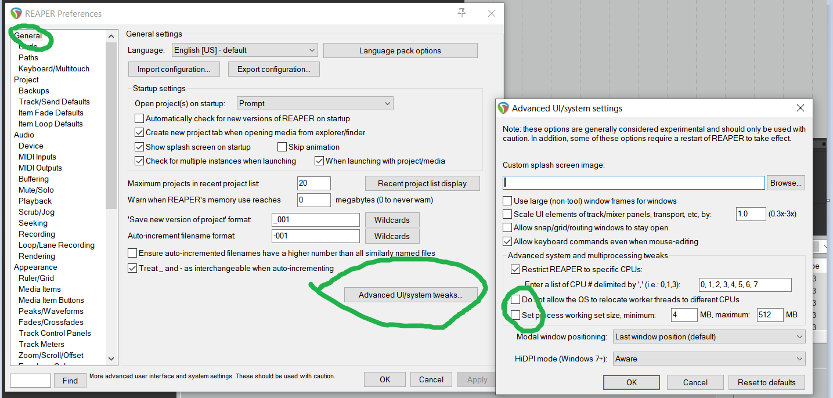Open Modal window positioning dropdown
This screenshot has width=833, height=398.
click(709, 337)
